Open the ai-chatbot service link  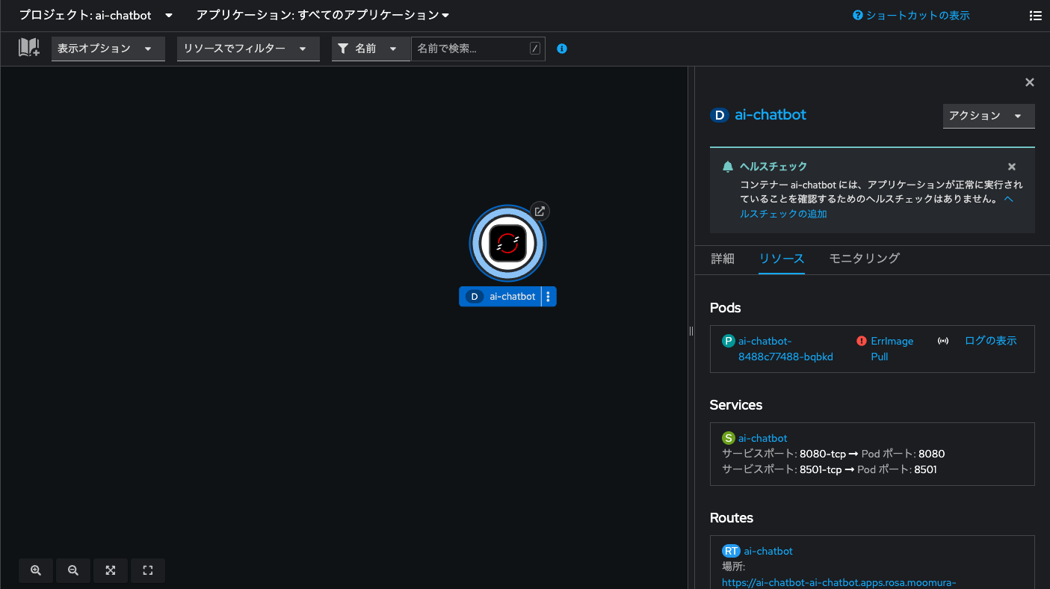(763, 438)
